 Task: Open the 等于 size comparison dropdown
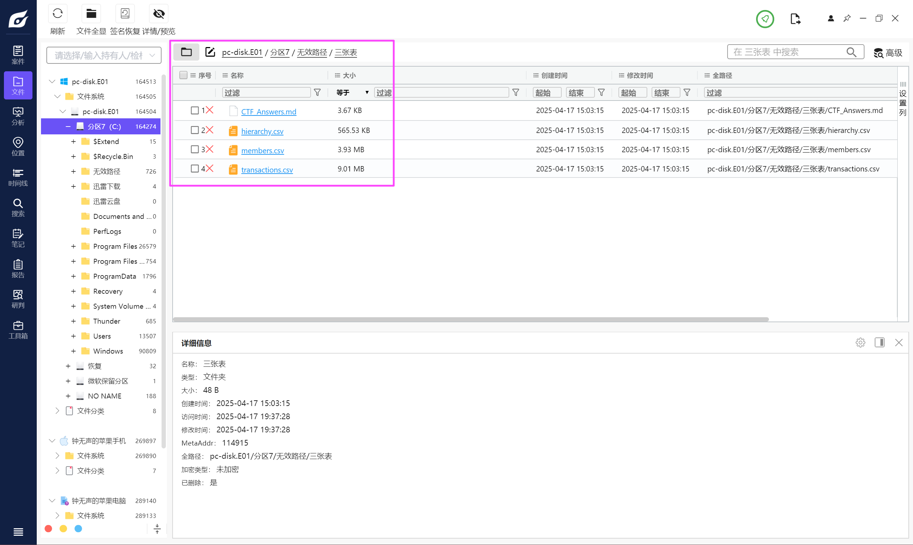click(x=352, y=93)
